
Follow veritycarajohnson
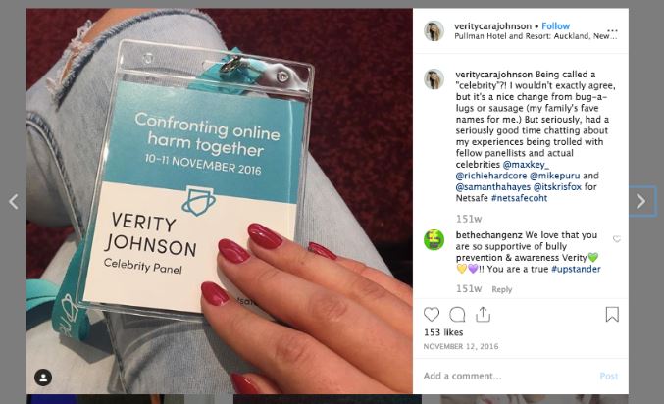(555, 25)
